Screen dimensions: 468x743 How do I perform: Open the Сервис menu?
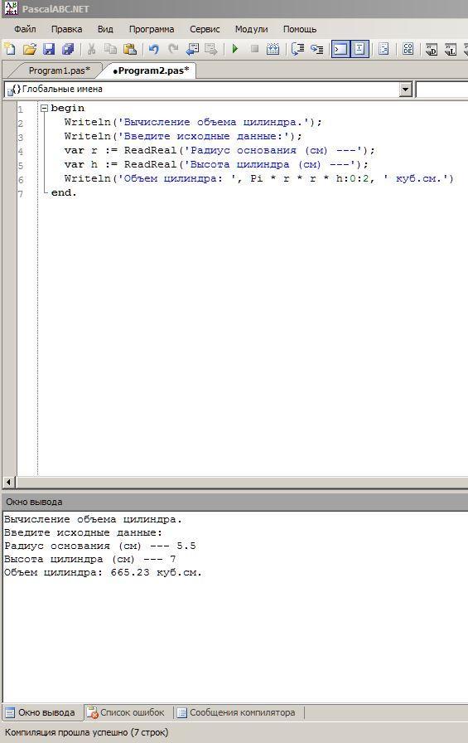tap(205, 29)
